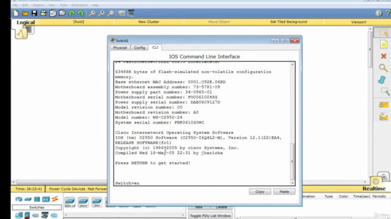The height and width of the screenshot is (219, 391).
Task: Click the Copy icon in main toolbar
Action: point(53,13)
